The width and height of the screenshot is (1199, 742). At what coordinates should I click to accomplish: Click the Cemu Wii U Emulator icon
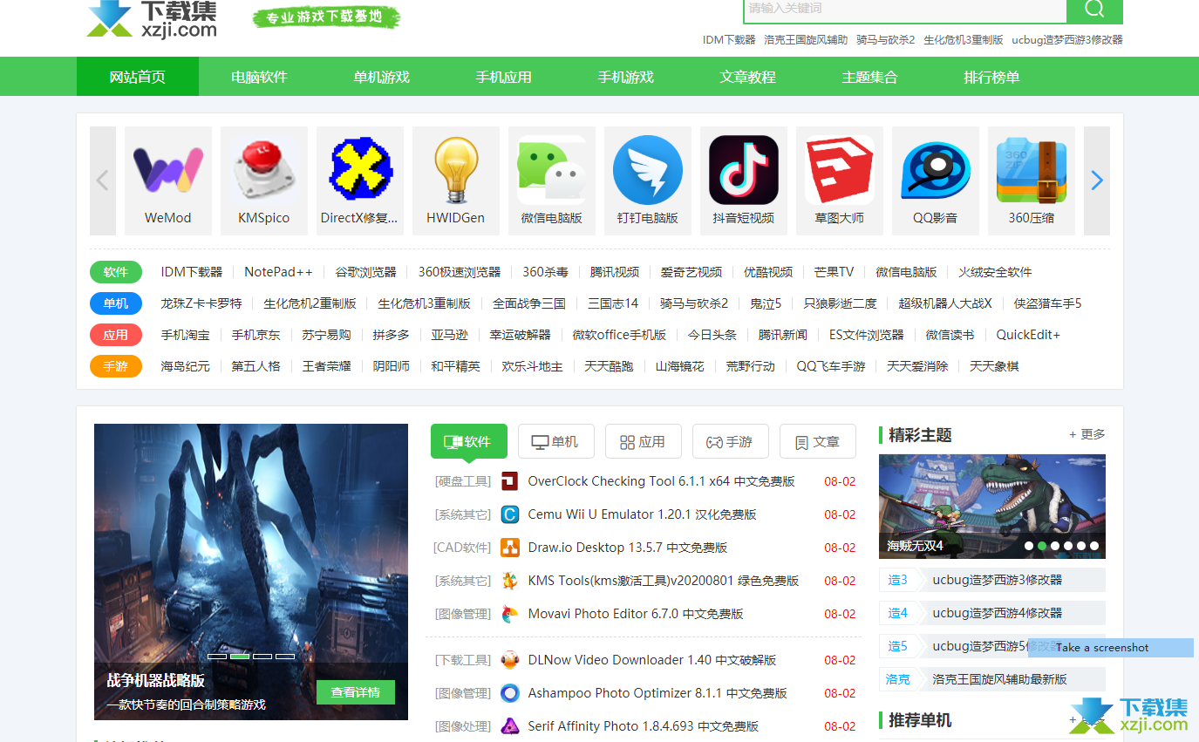point(510,514)
